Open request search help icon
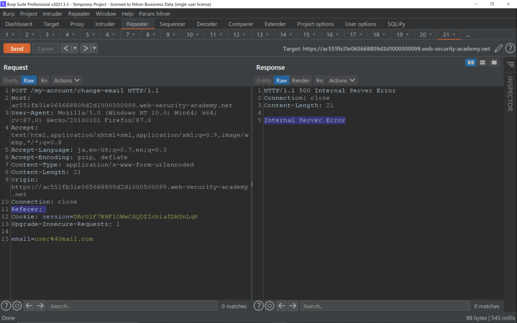517x323 pixels. (6, 306)
